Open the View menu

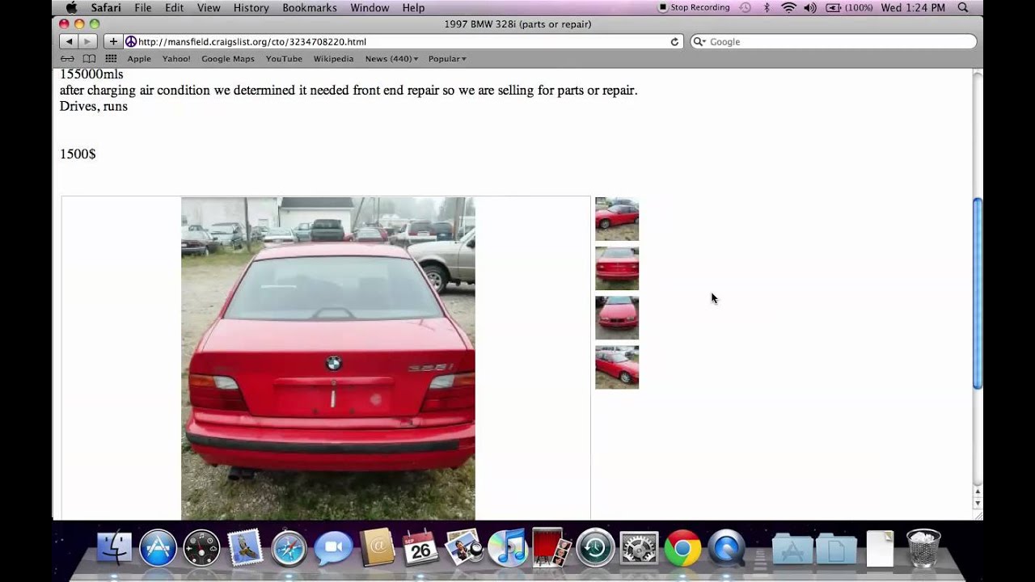click(x=209, y=7)
